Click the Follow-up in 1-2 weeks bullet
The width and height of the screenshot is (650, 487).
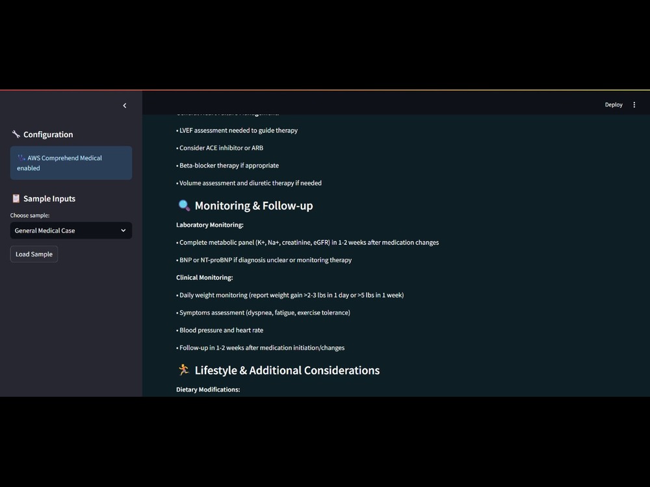(261, 348)
